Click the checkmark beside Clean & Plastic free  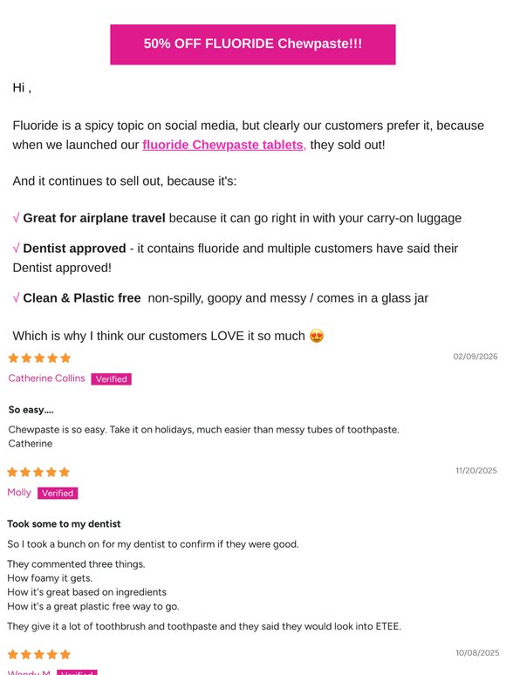click(x=16, y=298)
